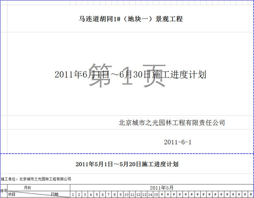The height and width of the screenshot is (198, 254).
Task: Select the day 5 column cell
Action: (97, 194)
